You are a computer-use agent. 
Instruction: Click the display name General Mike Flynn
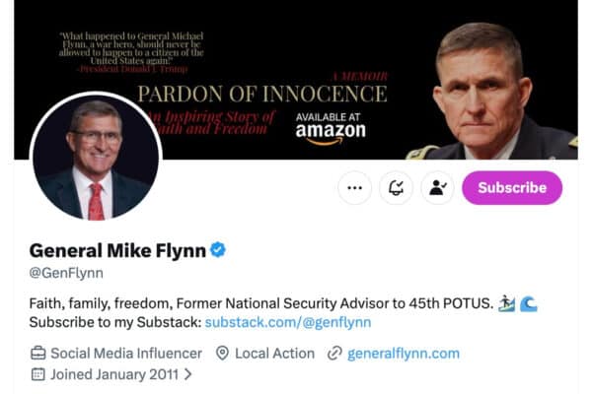point(117,250)
